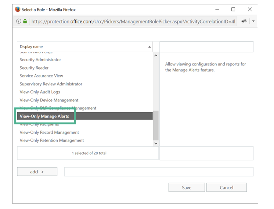Viewport: 274px width, 209px height.
Task: Choose View-Only Device Management role
Action: pos(49,100)
